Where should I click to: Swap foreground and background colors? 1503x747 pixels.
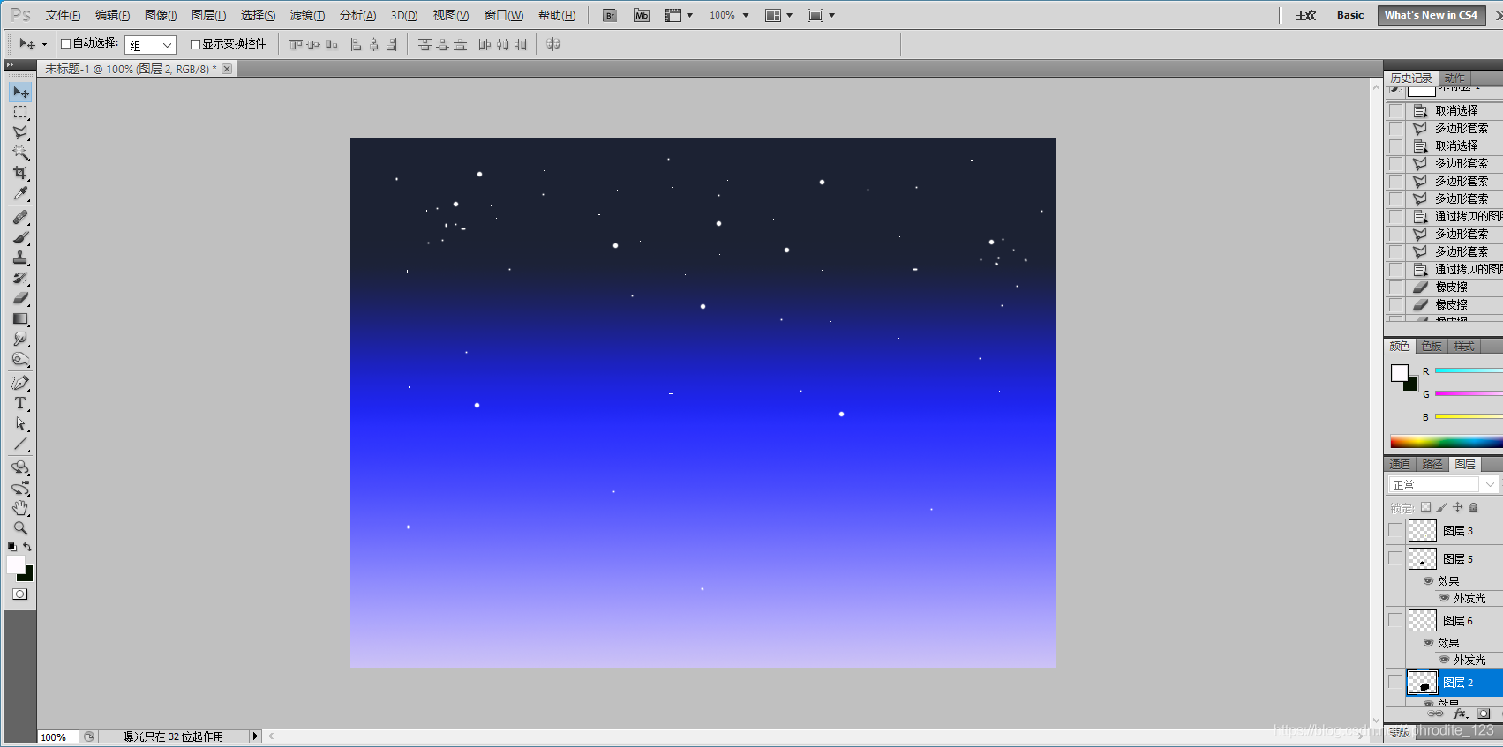pyautogui.click(x=27, y=547)
